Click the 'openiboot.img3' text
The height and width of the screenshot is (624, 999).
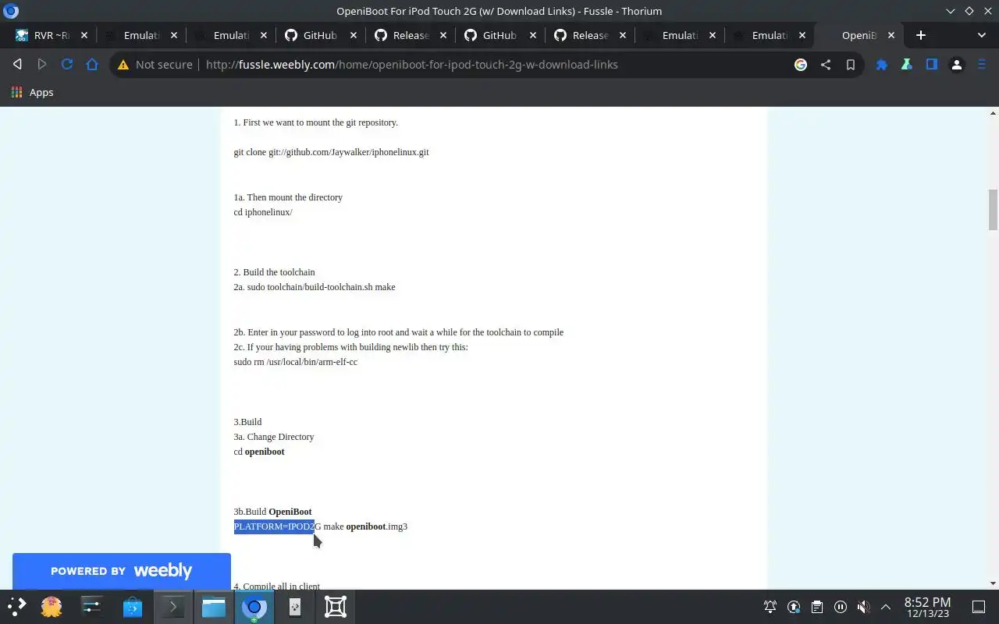(376, 526)
